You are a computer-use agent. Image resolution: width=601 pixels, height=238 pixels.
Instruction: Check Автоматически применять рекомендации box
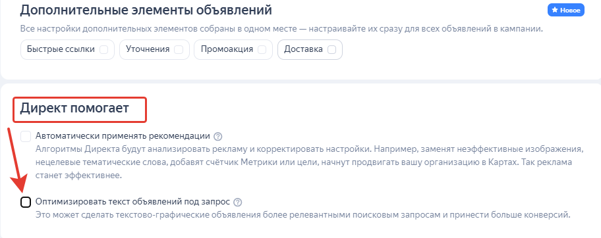tap(26, 136)
